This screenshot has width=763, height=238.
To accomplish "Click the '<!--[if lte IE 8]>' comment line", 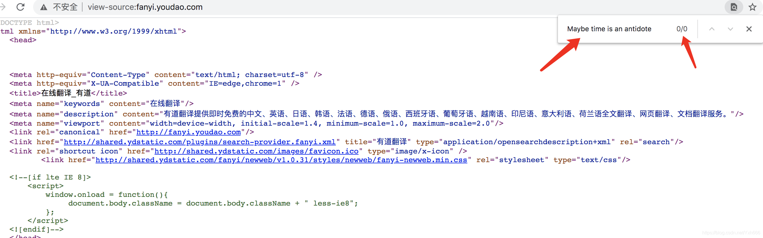I will (50, 177).
